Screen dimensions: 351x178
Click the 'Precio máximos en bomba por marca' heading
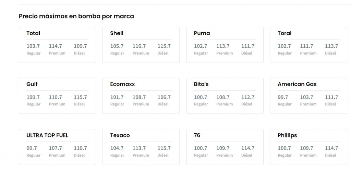pyautogui.click(x=76, y=16)
